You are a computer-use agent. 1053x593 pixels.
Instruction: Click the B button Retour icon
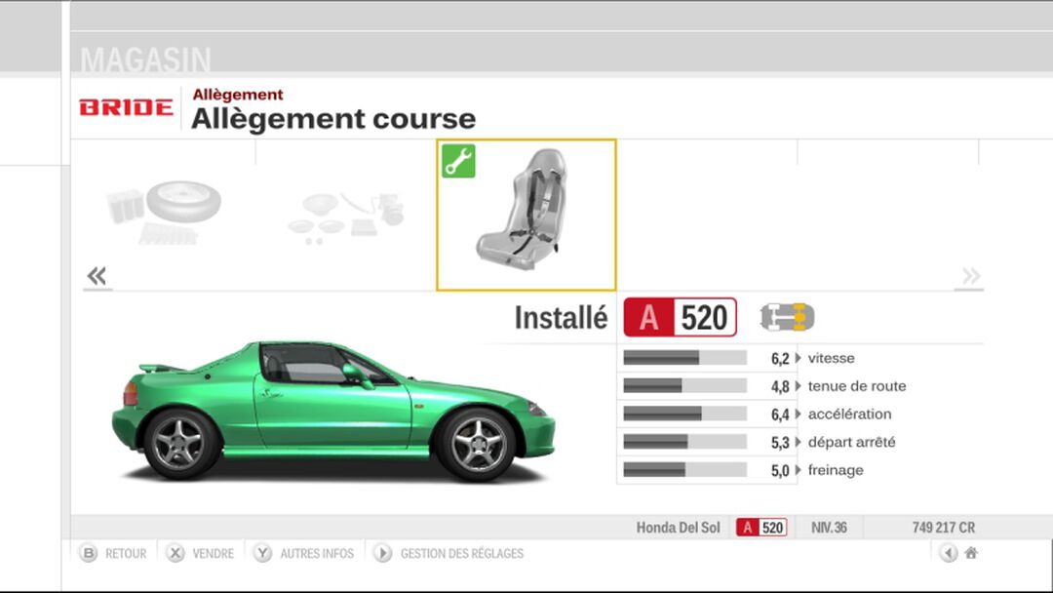(x=89, y=553)
